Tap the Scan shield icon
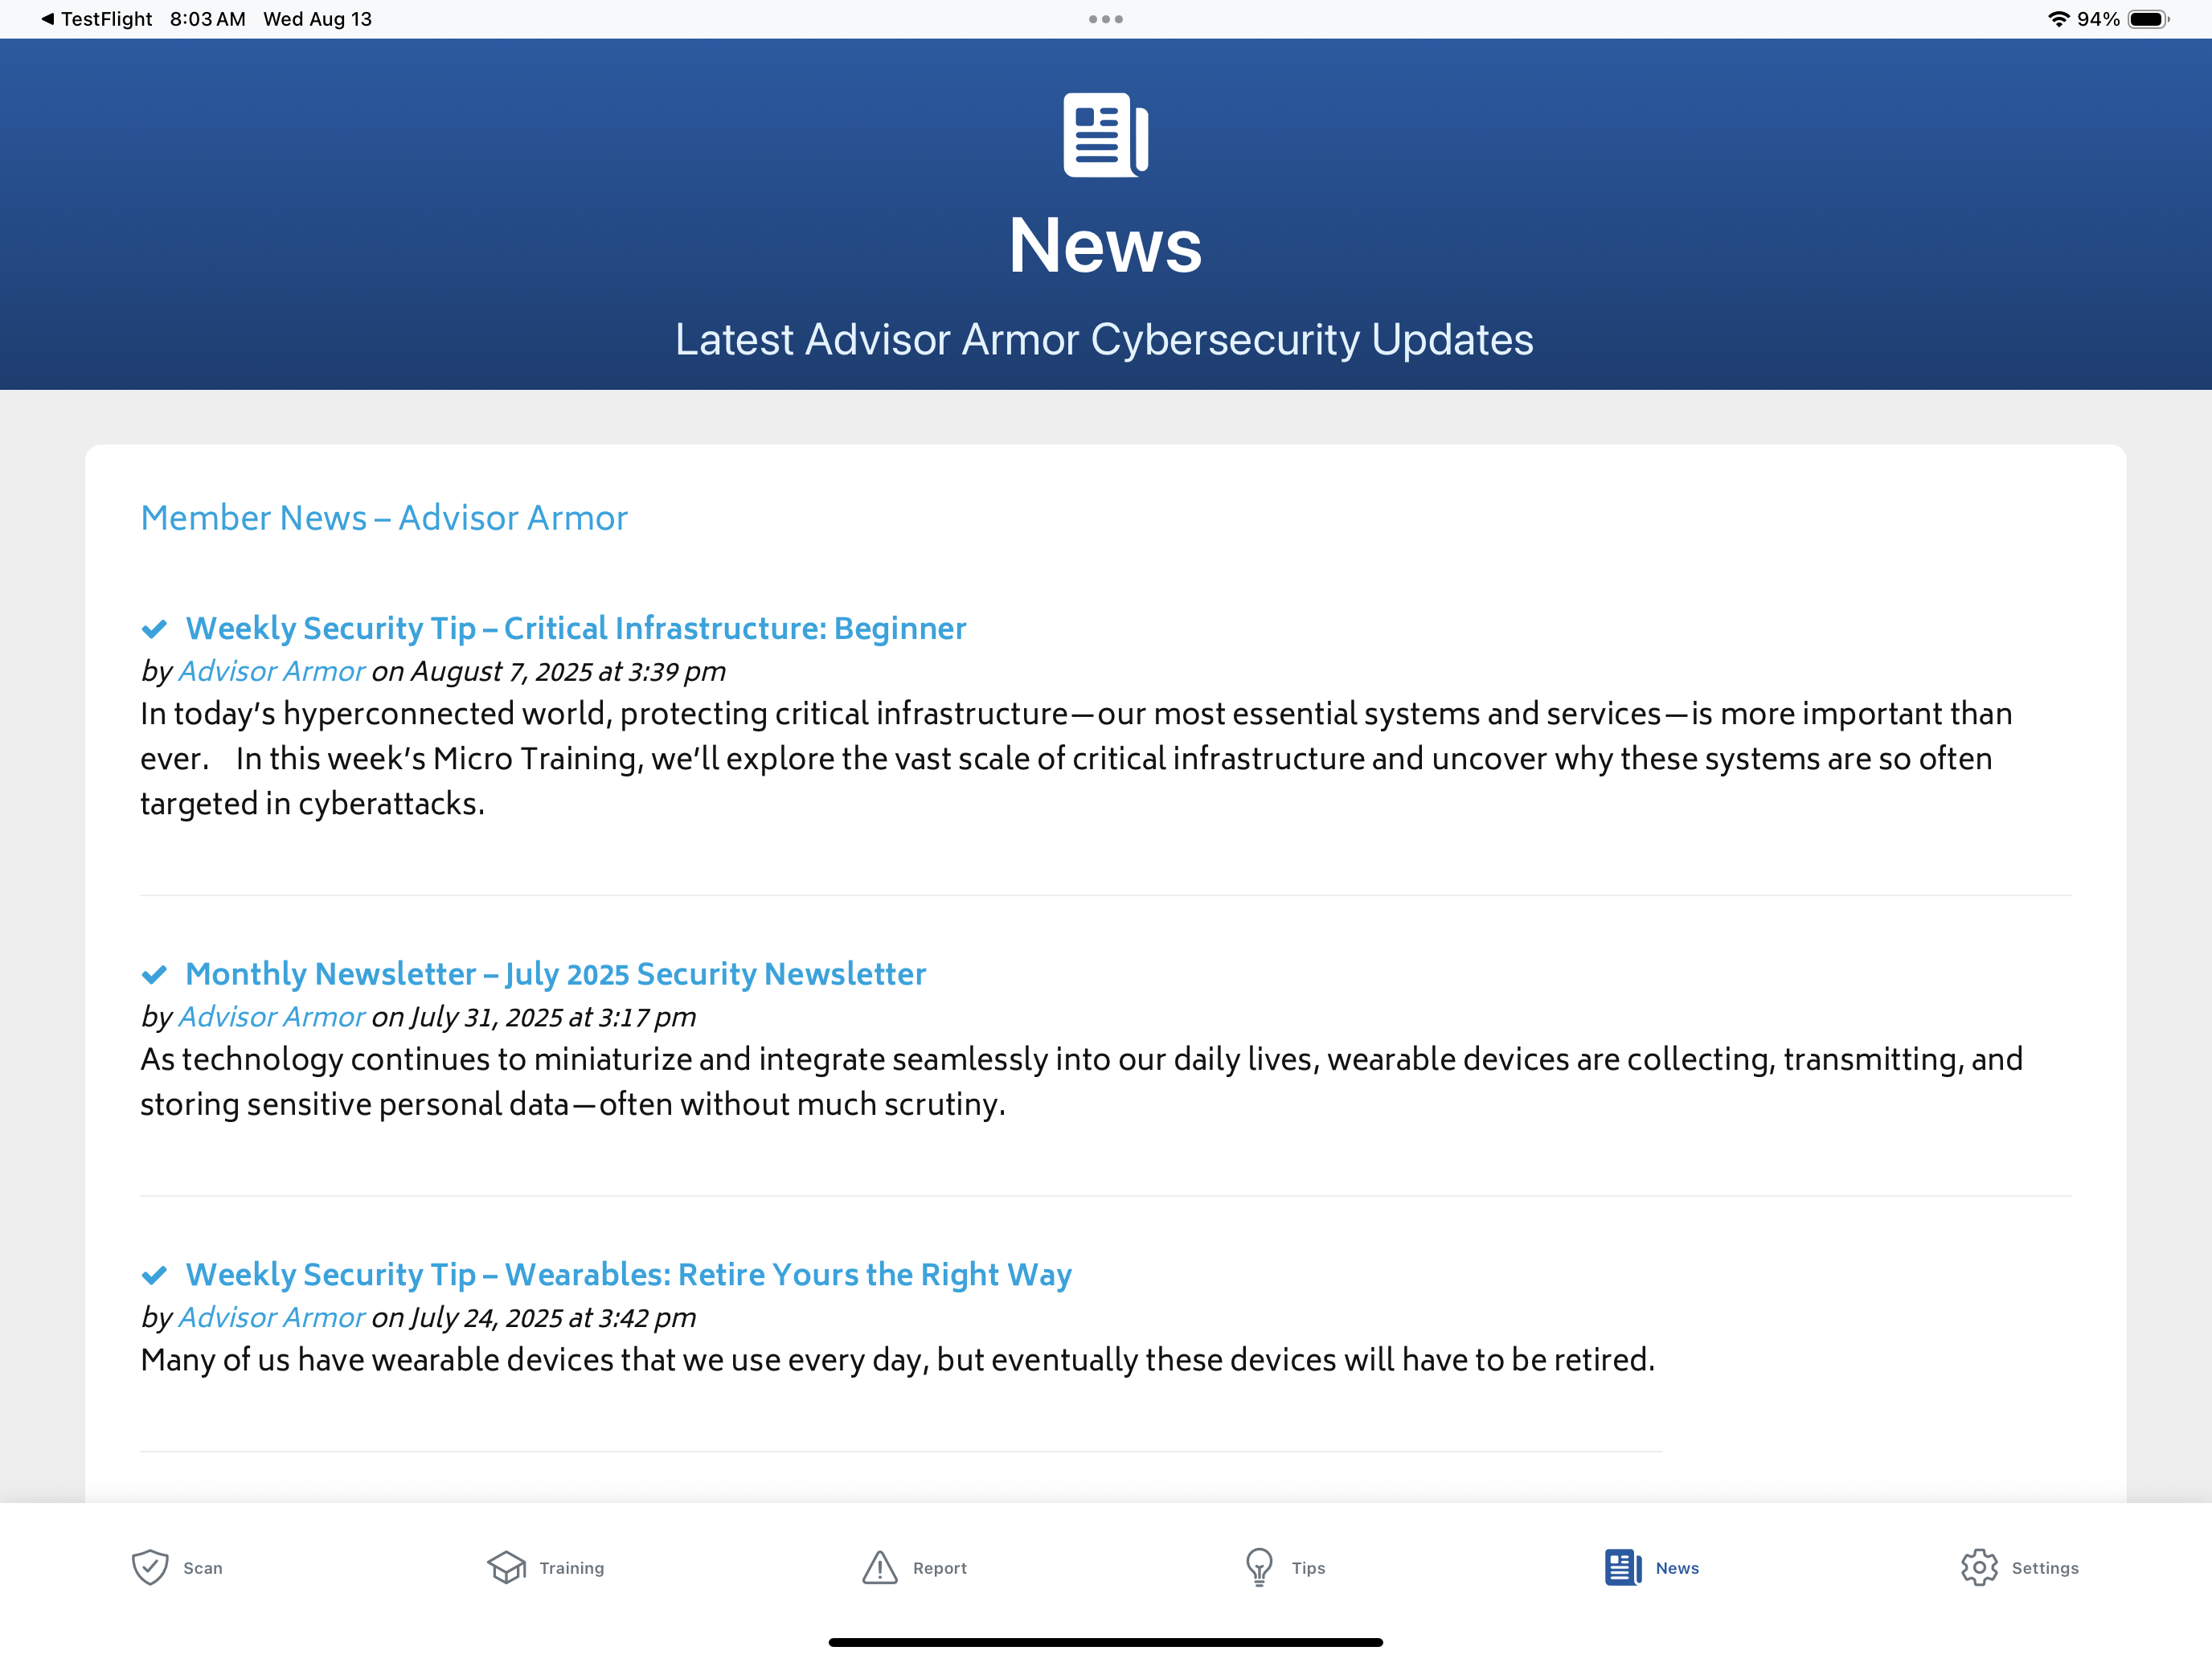 [150, 1567]
